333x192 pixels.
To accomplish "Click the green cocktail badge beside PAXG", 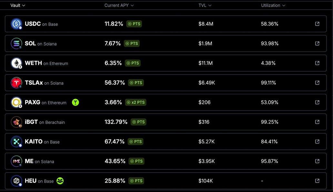I will [x=76, y=102].
